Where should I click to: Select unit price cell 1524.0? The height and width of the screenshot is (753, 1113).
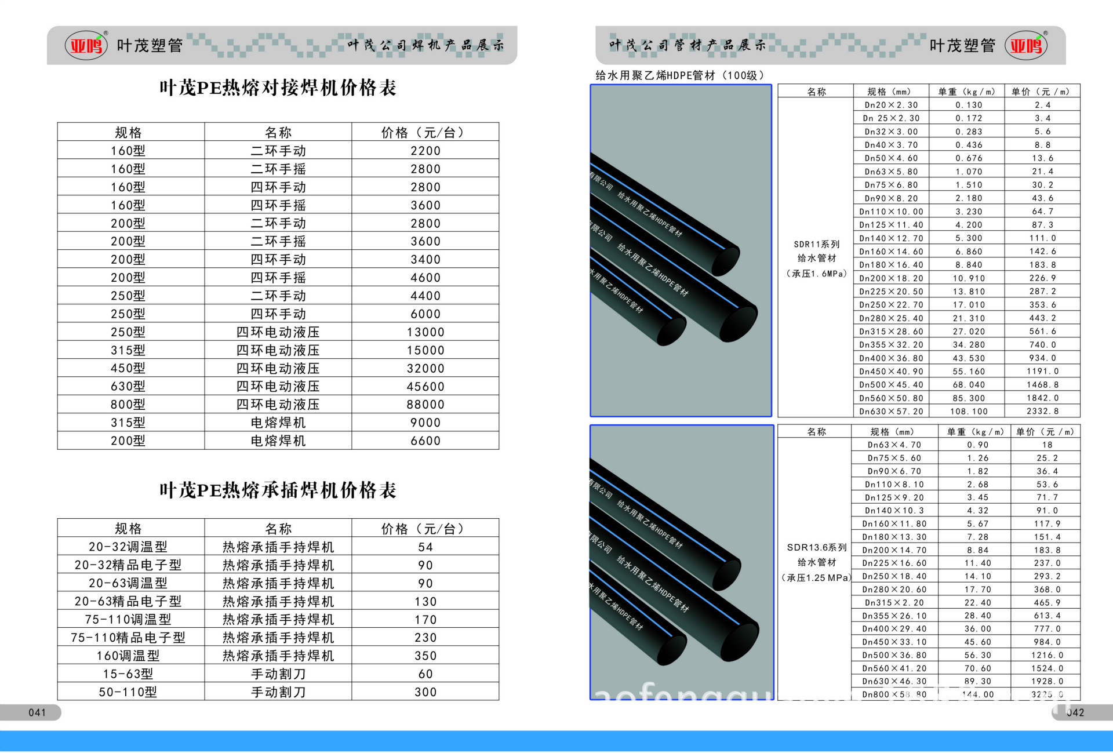[1047, 668]
